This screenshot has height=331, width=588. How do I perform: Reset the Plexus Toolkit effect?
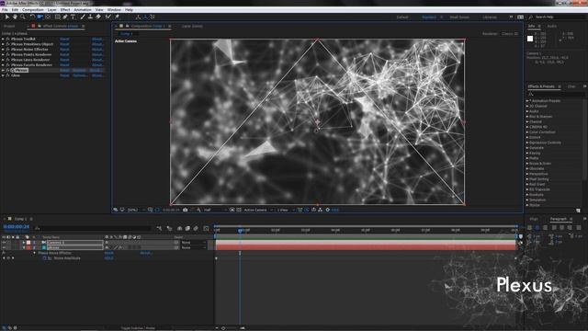point(64,39)
